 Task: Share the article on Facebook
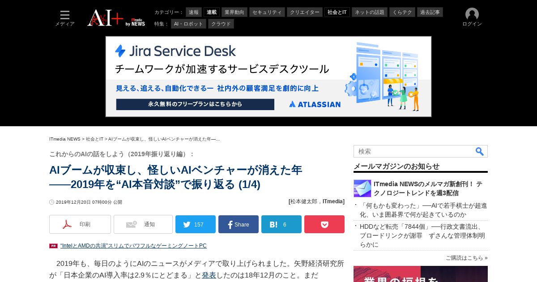(239, 224)
